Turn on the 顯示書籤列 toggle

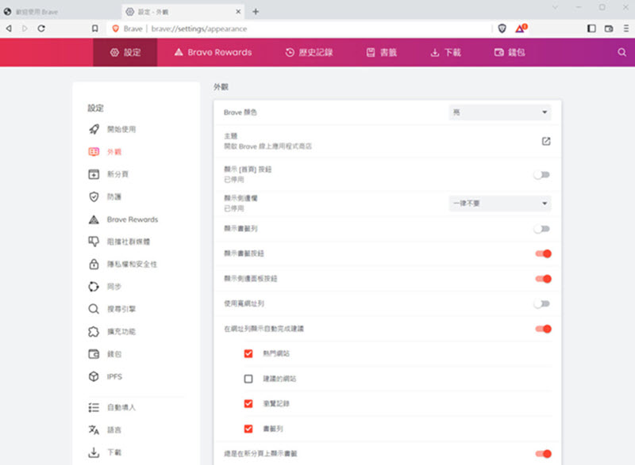click(542, 229)
